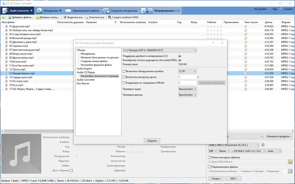Click lyrics icon for 01 Душа моя.mp3 row
Viewport: 295px width, 184px height.
(245, 26)
